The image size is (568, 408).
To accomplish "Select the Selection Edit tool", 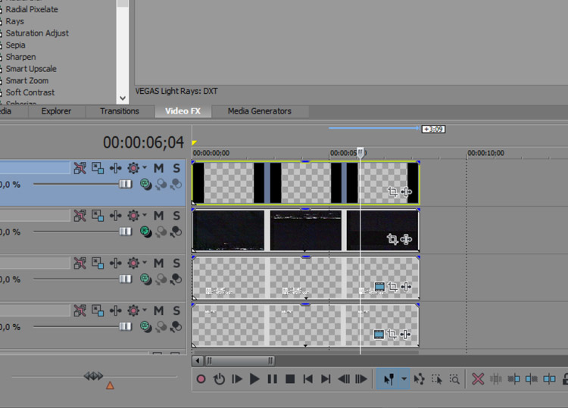I will (x=437, y=379).
